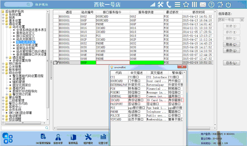The image size is (247, 146).
Task: Click the 站点编号 column header
Action: (88, 12)
